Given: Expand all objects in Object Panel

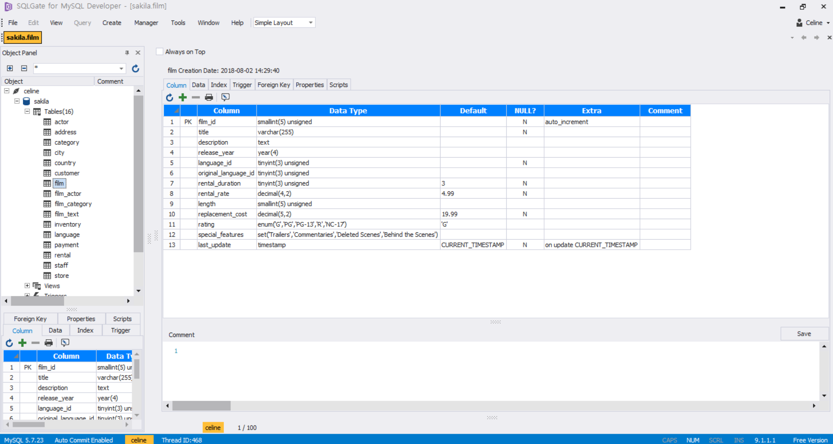Looking at the screenshot, I should (x=10, y=68).
